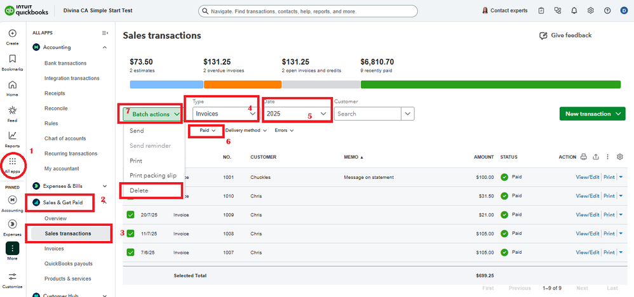The image size is (634, 297).
Task: Go to Home in left rail
Action: [12, 85]
